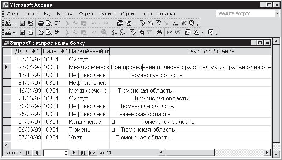Click the horizontal scrollbar right arrow
The image size is (282, 160).
coord(266,153)
